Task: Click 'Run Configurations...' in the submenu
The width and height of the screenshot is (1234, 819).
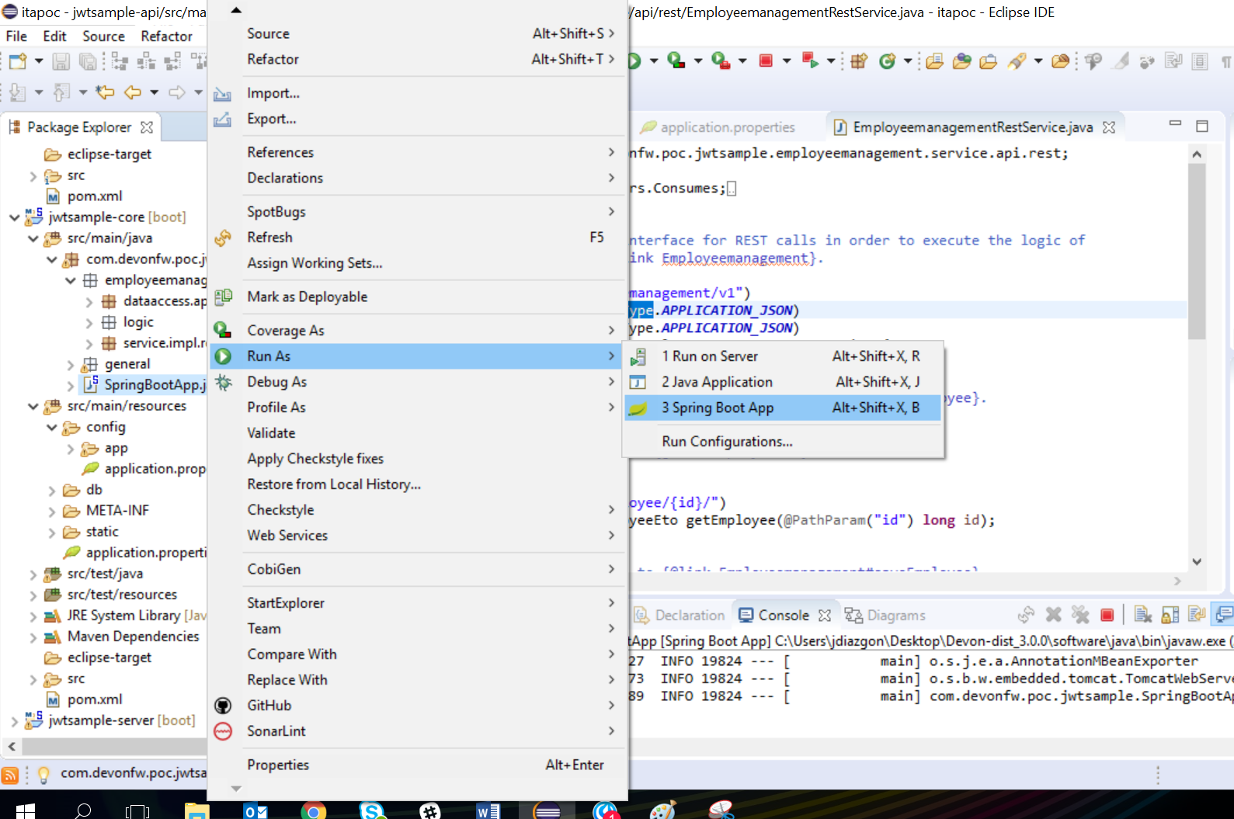Action: [x=727, y=442]
